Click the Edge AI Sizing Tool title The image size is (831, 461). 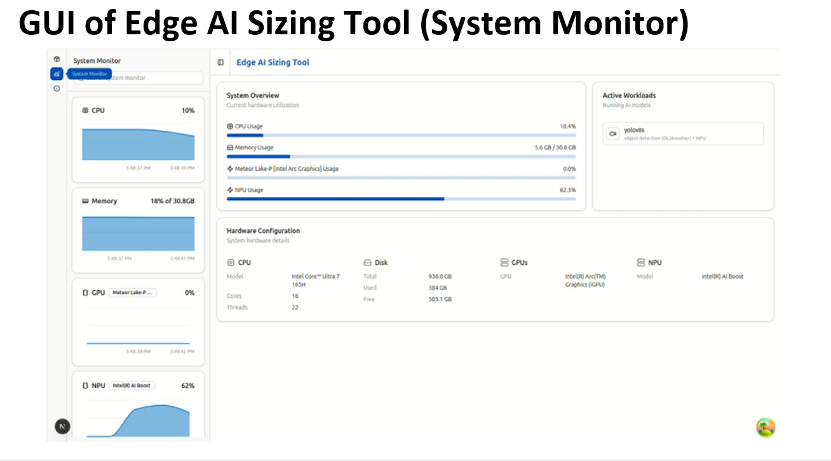(x=273, y=62)
